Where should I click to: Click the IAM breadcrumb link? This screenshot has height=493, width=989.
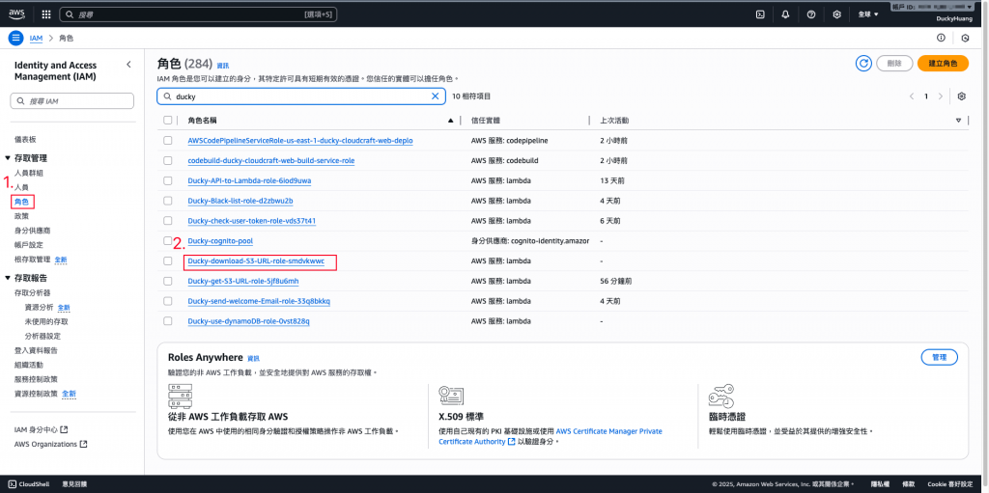click(x=37, y=38)
